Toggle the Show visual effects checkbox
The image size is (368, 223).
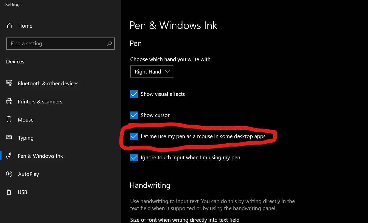(134, 94)
